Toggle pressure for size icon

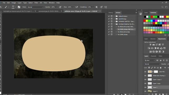click(101, 7)
